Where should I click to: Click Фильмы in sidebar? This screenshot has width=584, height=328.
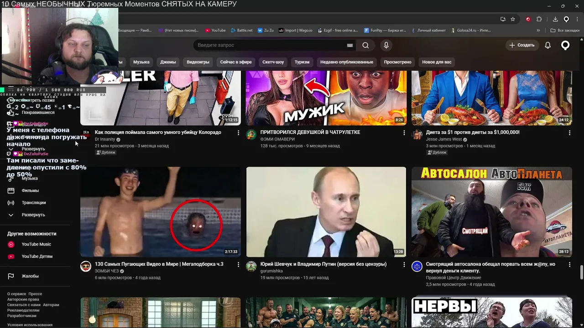[x=30, y=190]
